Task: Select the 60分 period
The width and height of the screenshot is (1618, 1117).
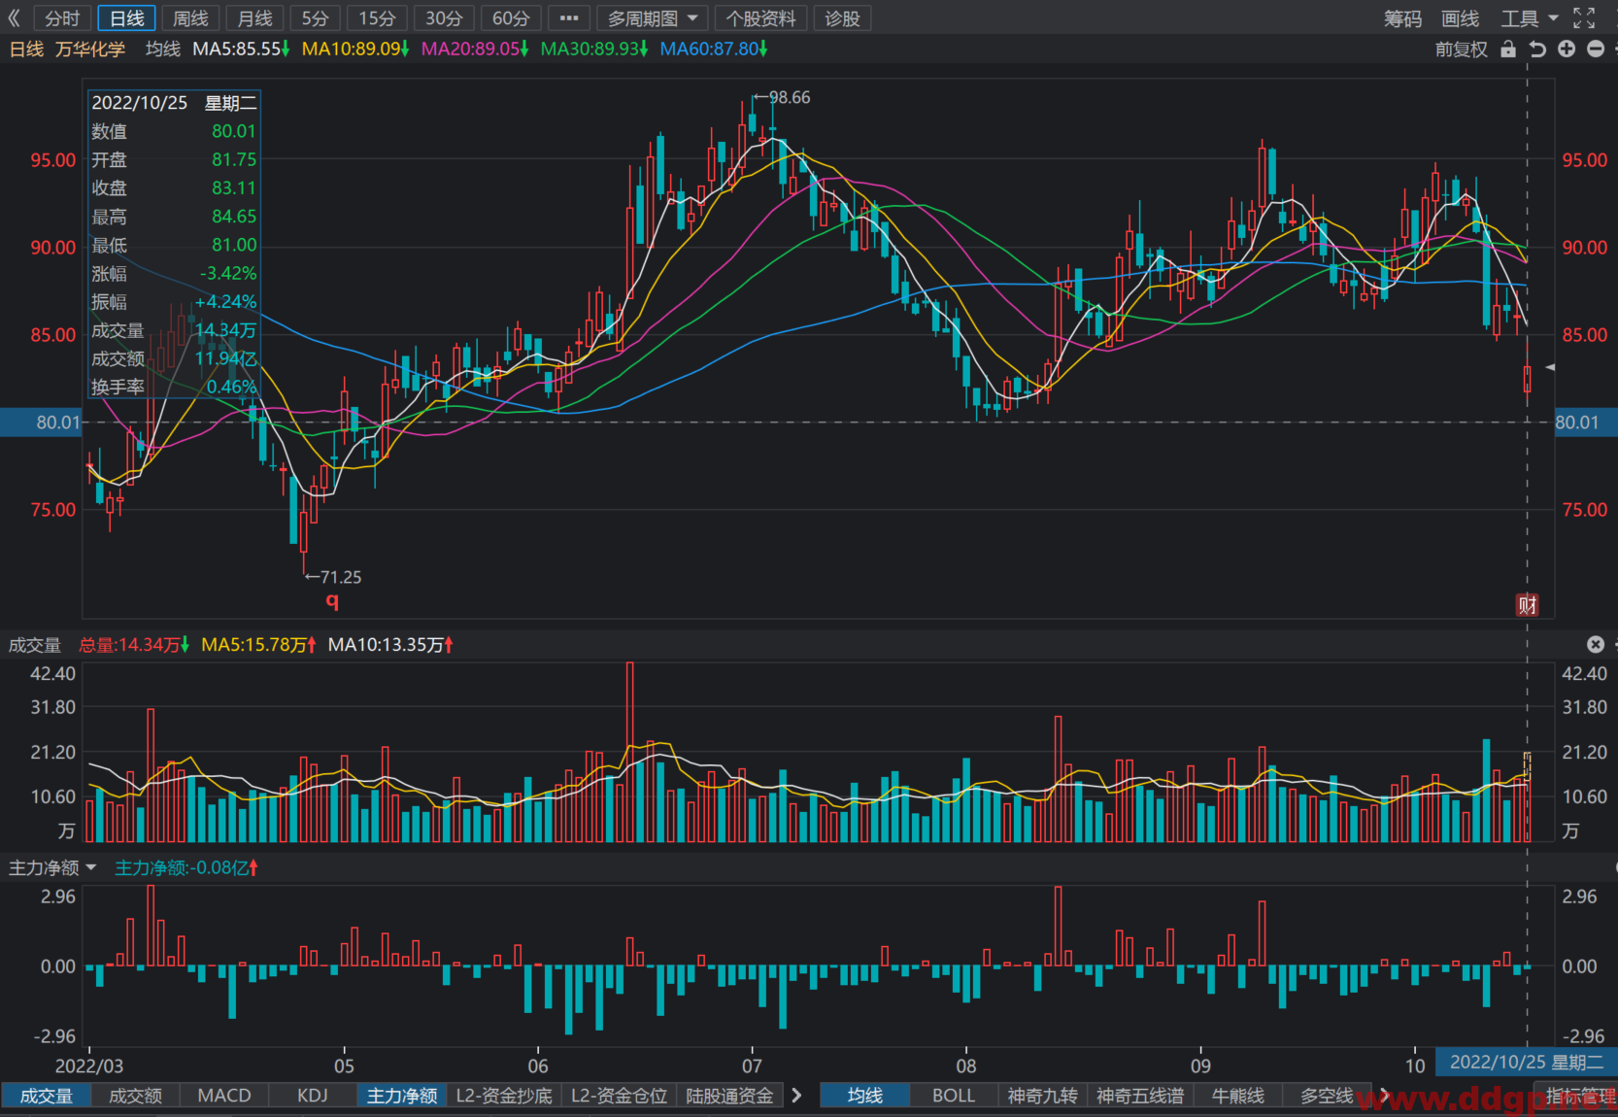Action: tap(511, 18)
